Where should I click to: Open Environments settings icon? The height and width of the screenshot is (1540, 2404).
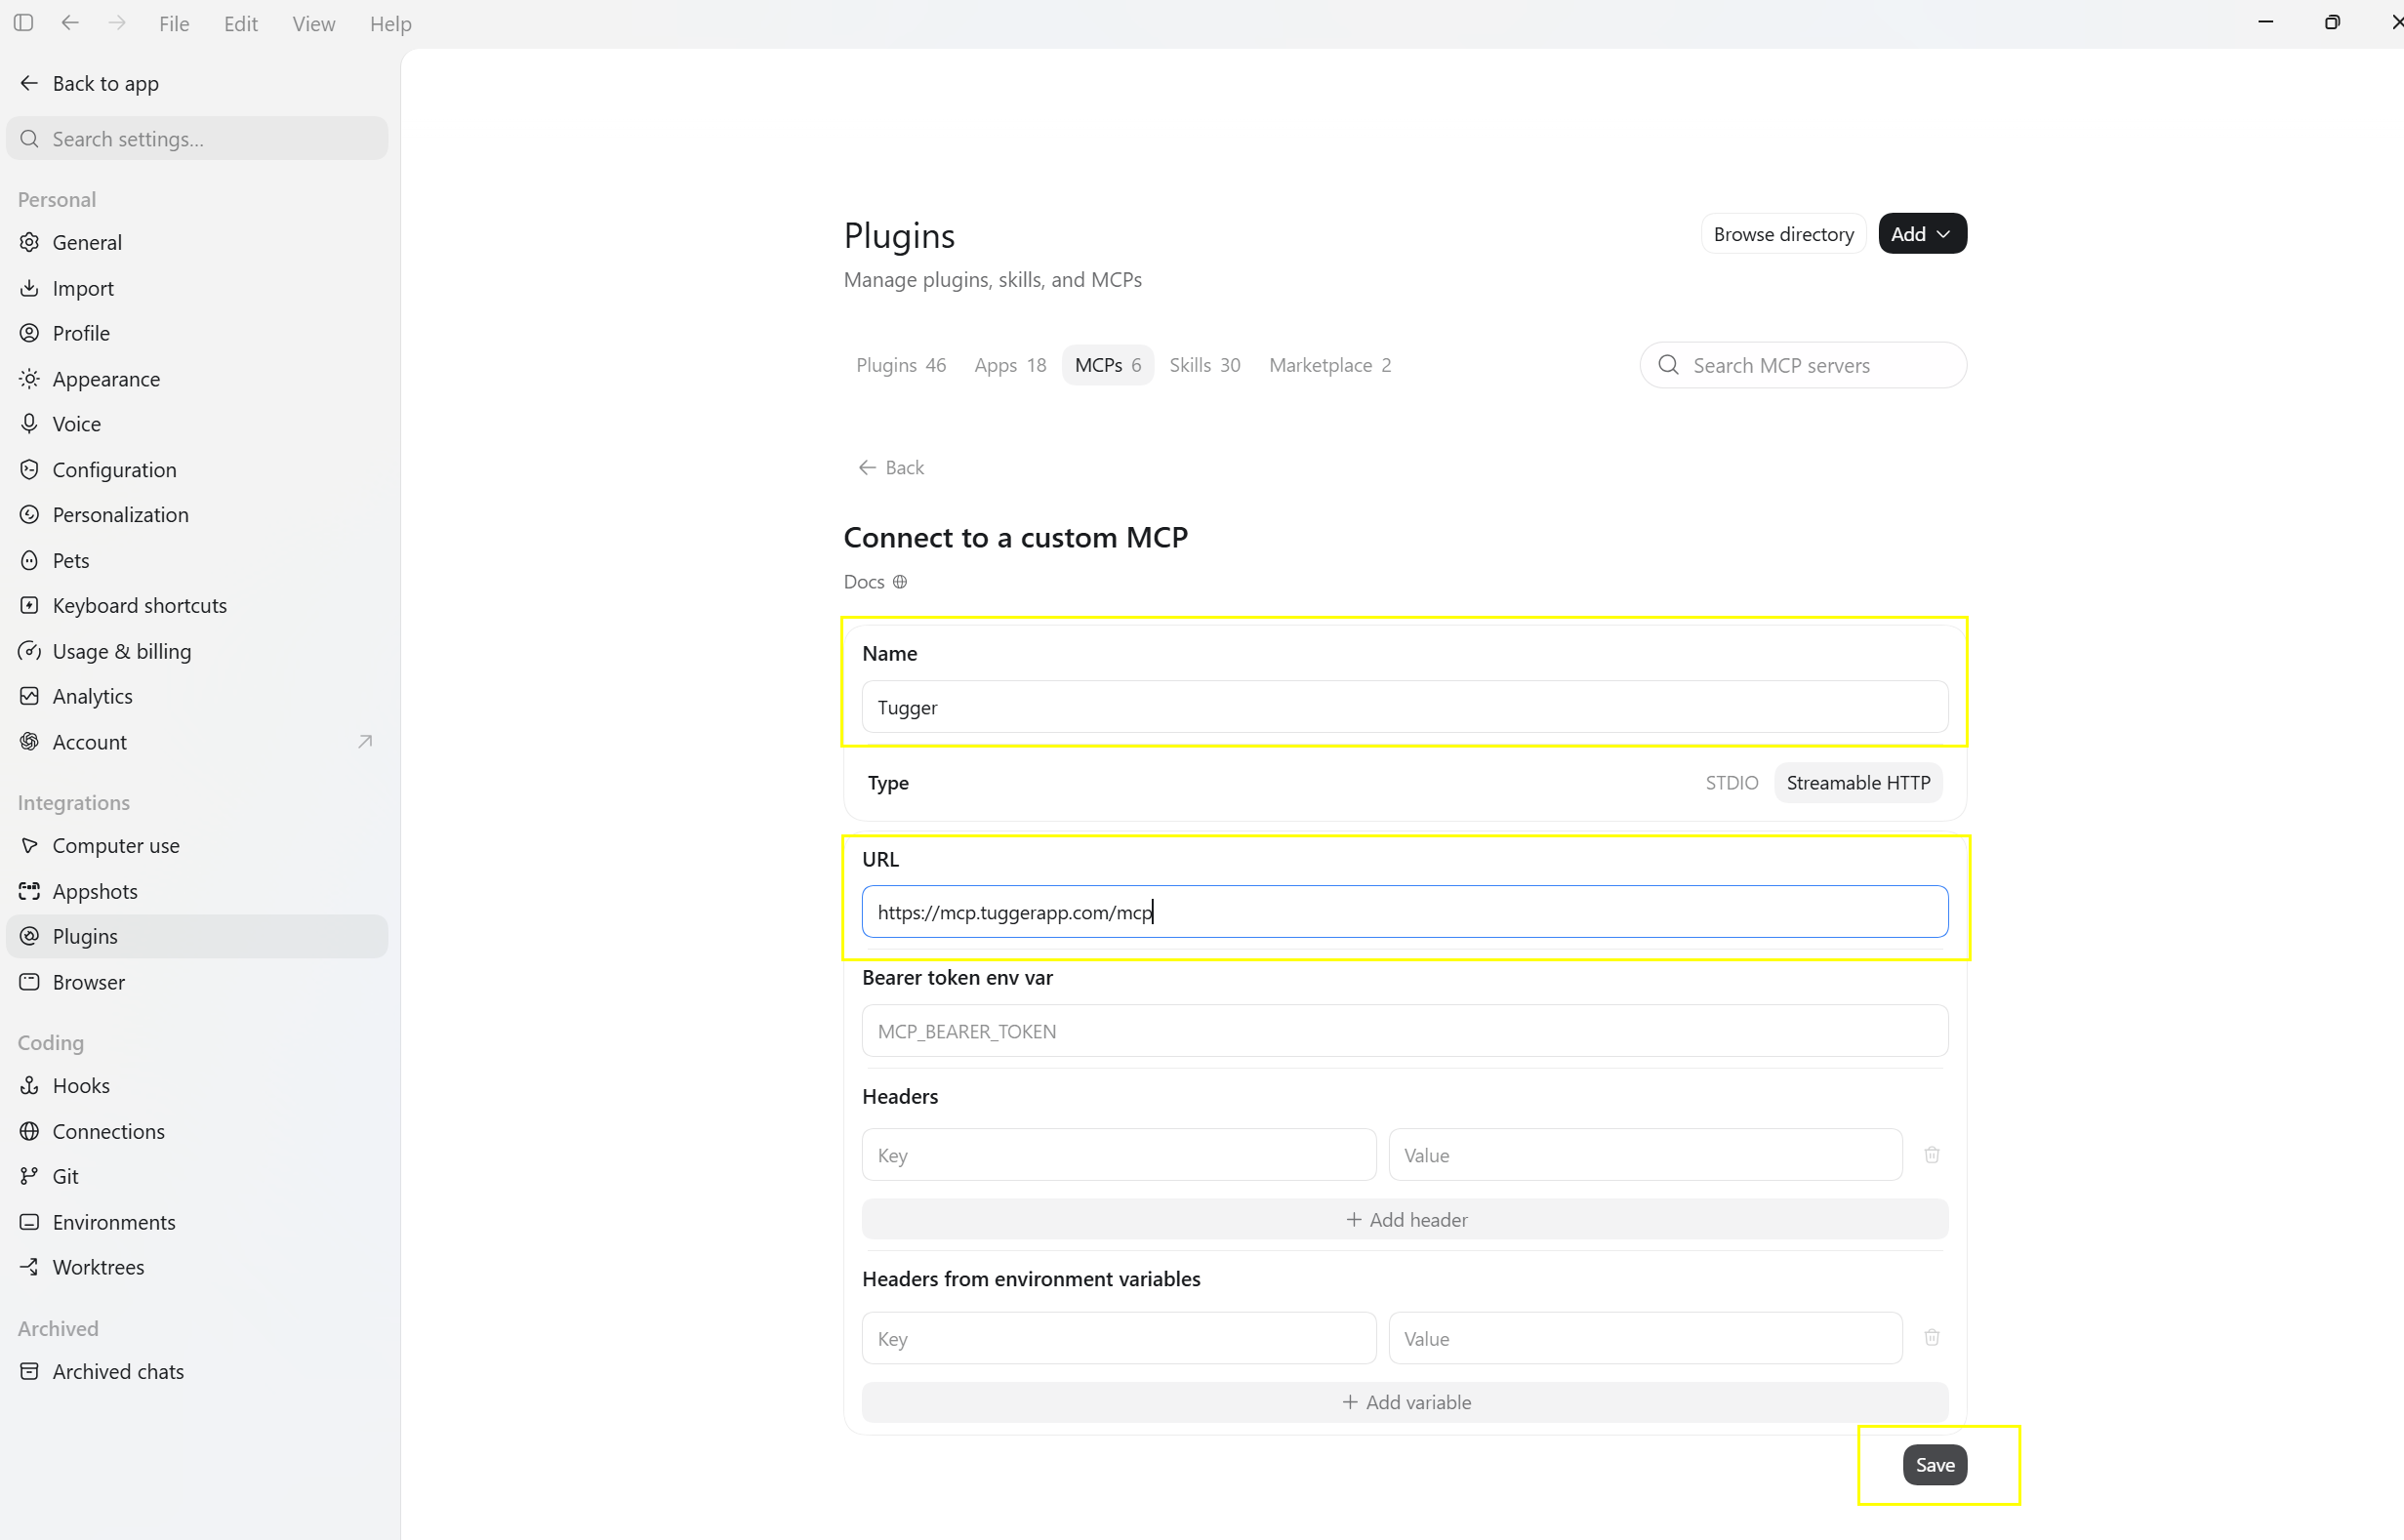click(x=30, y=1223)
